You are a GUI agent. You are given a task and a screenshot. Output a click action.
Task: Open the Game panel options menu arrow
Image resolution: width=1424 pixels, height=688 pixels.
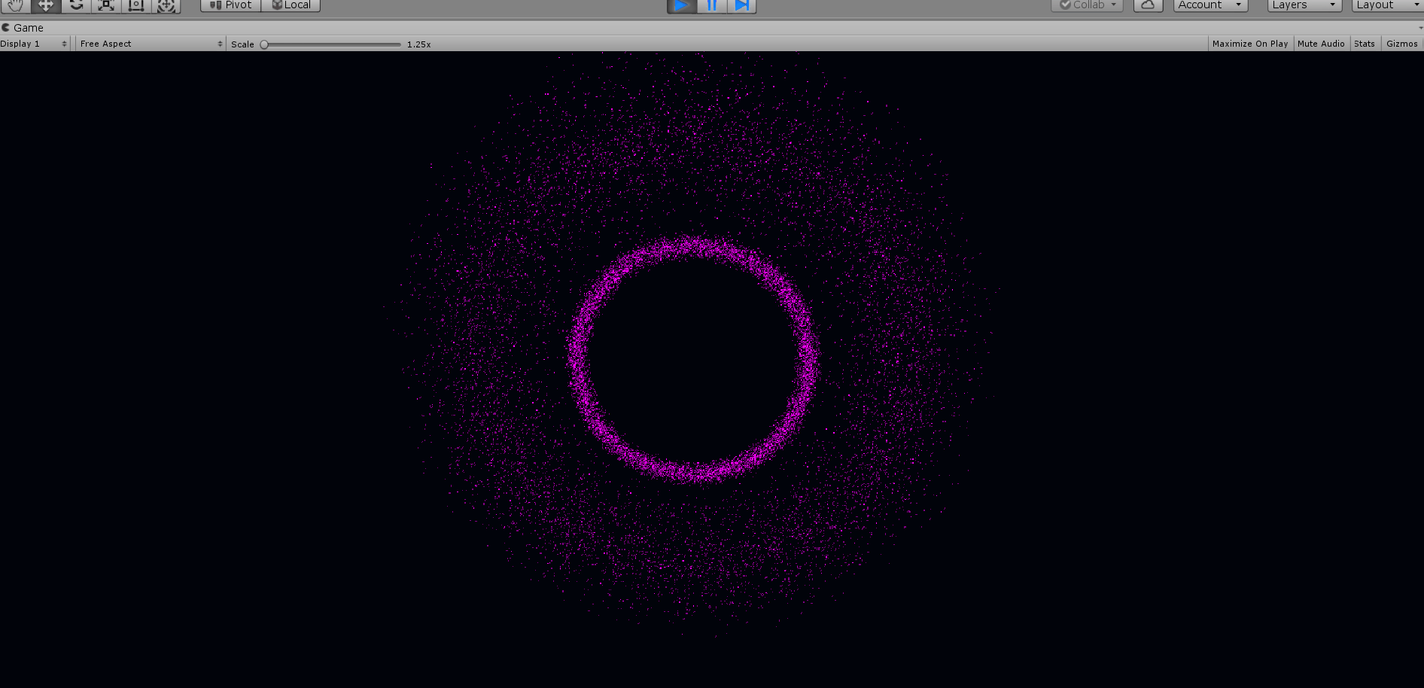pos(1419,28)
